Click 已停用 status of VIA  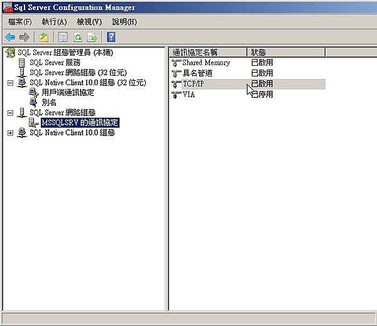point(262,95)
